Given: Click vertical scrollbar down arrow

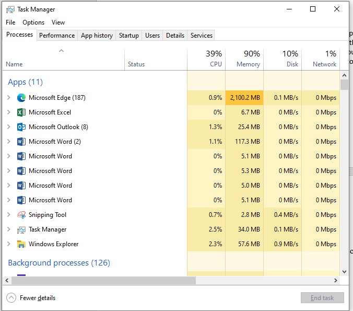Looking at the screenshot, I should click(x=344, y=271).
